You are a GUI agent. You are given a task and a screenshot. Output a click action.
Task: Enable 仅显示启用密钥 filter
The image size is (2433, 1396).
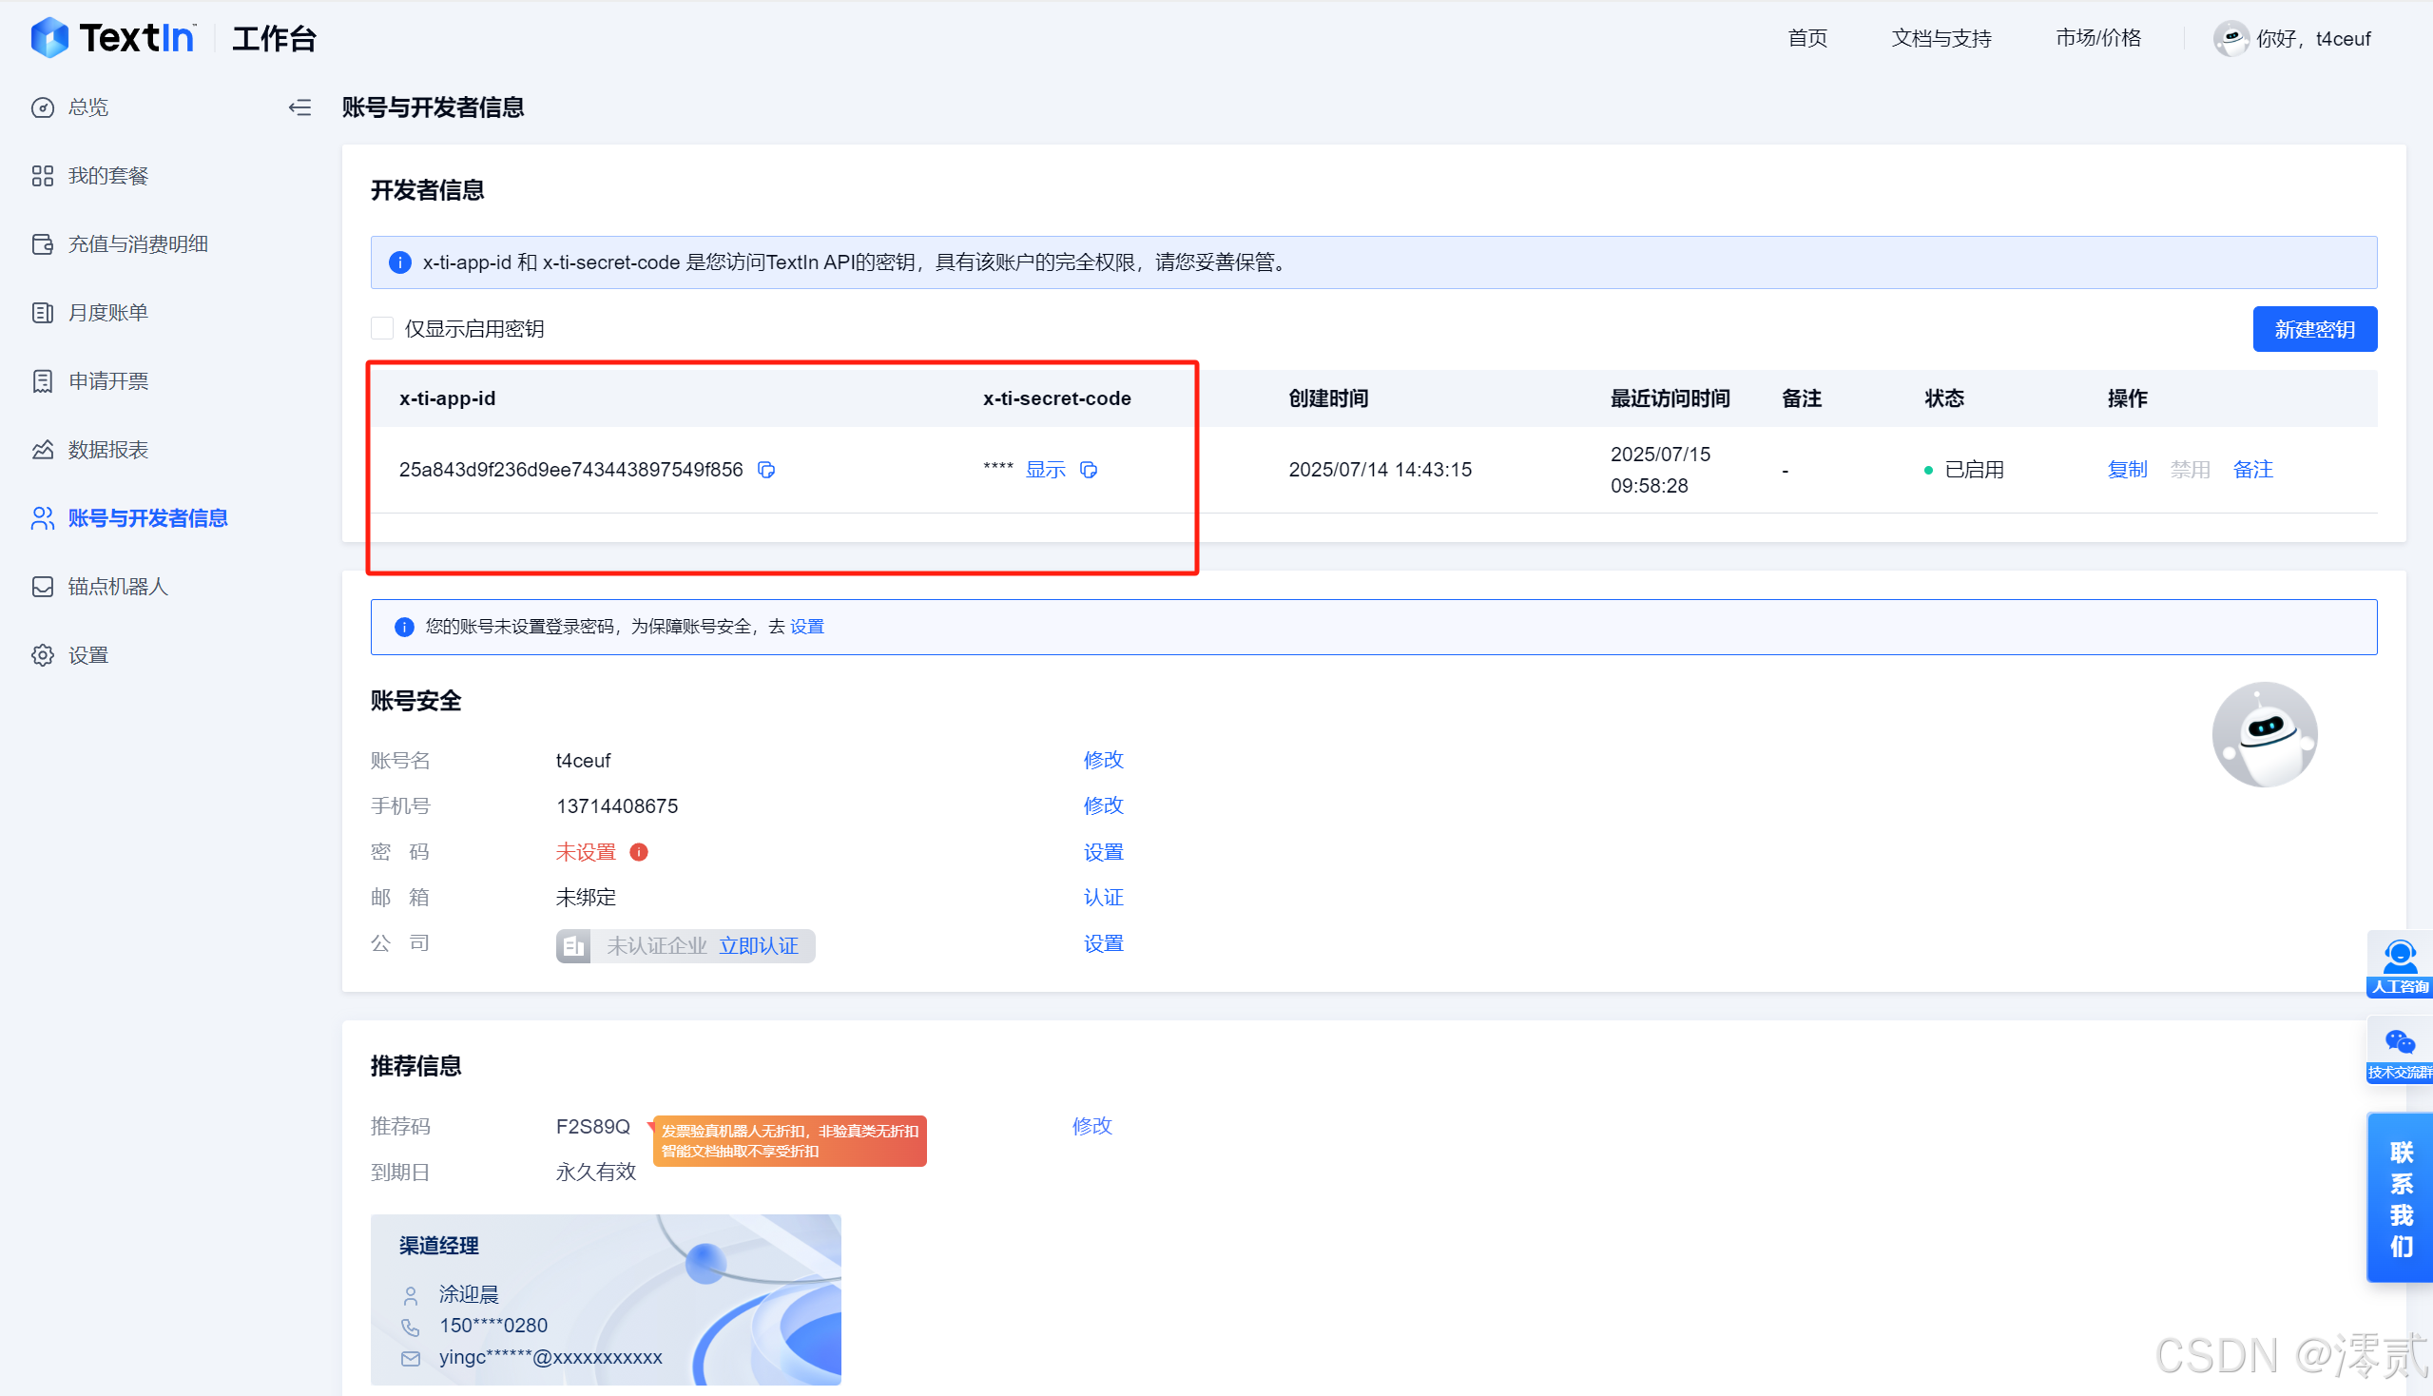coord(381,328)
